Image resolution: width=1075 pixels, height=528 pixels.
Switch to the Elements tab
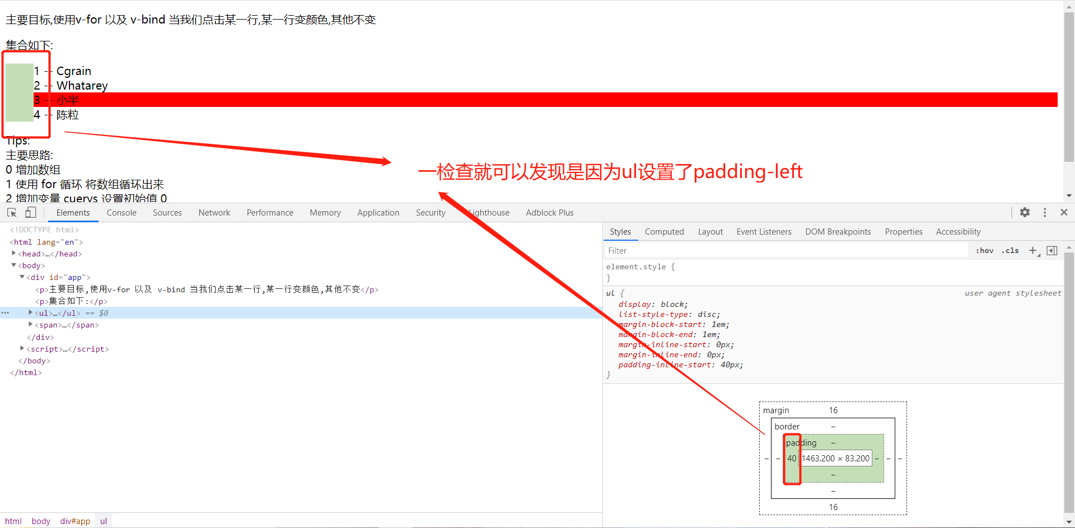tap(73, 213)
